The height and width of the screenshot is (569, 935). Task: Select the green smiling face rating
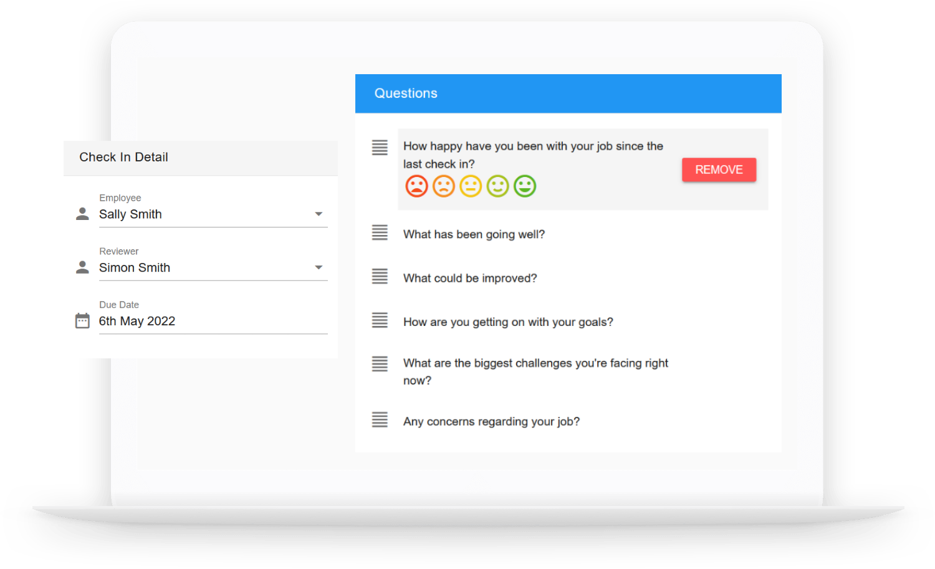pyautogui.click(x=525, y=186)
